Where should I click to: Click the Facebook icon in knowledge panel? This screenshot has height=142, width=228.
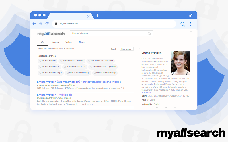[157, 108]
